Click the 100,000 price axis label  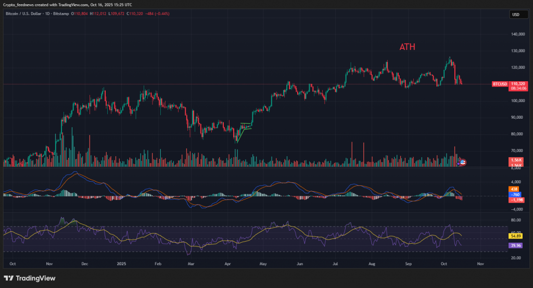tap(518, 101)
